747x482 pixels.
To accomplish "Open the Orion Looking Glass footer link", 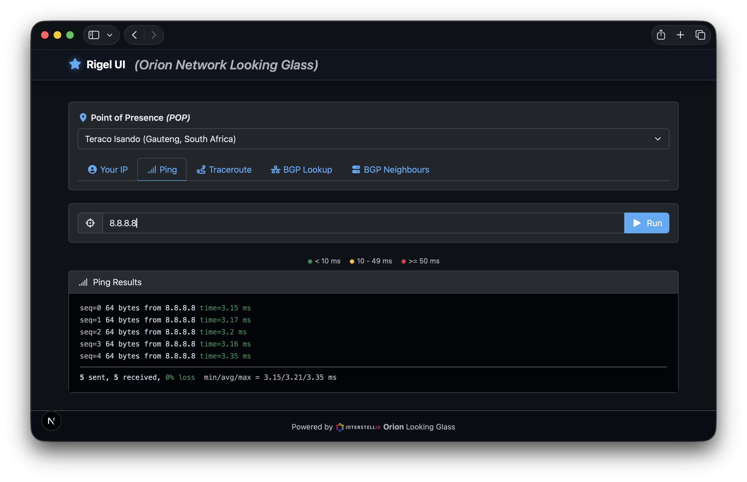I will click(x=419, y=427).
